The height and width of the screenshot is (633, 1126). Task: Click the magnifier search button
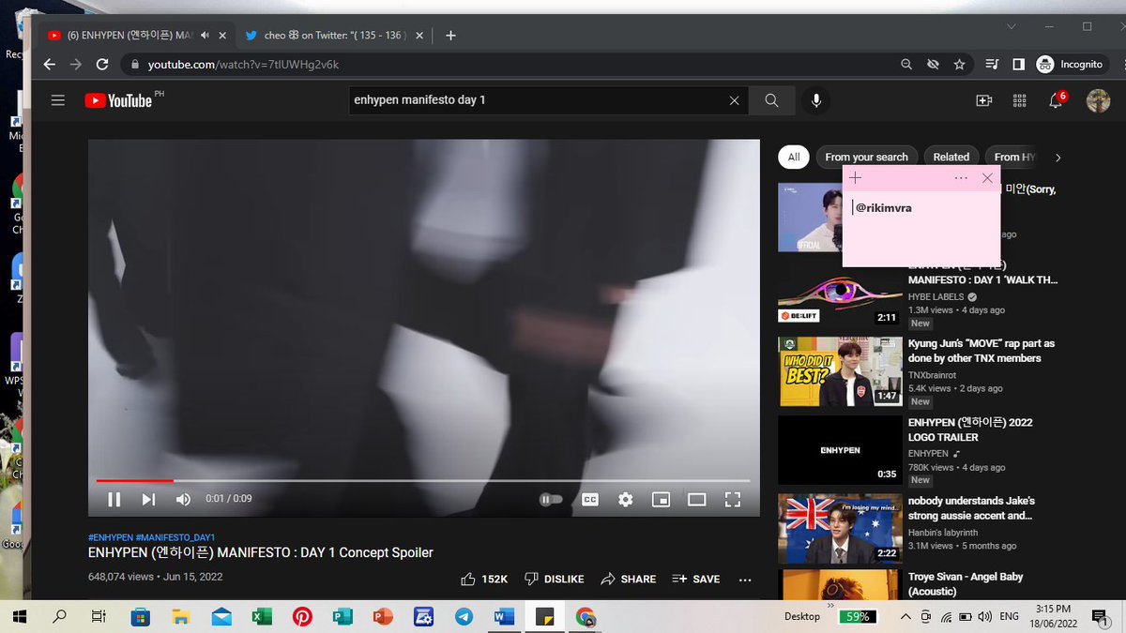pos(771,100)
